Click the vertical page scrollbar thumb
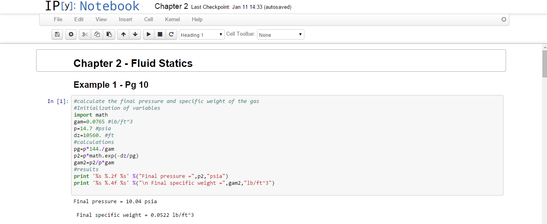 tap(545, 63)
